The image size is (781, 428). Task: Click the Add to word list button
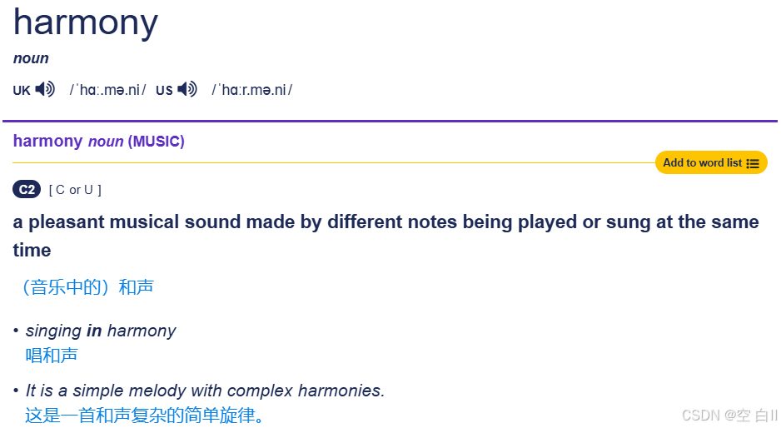tap(711, 163)
